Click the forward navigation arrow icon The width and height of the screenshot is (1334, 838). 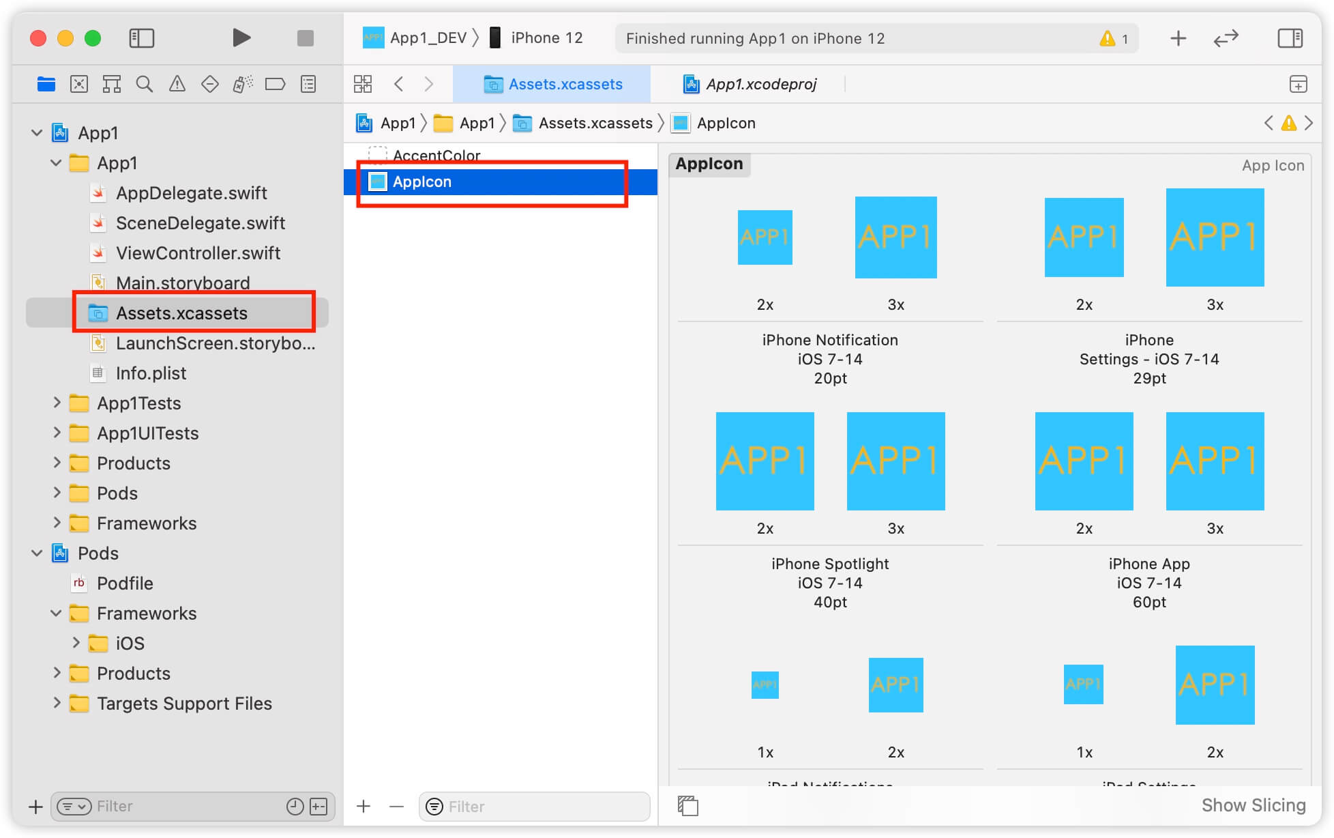coord(428,83)
